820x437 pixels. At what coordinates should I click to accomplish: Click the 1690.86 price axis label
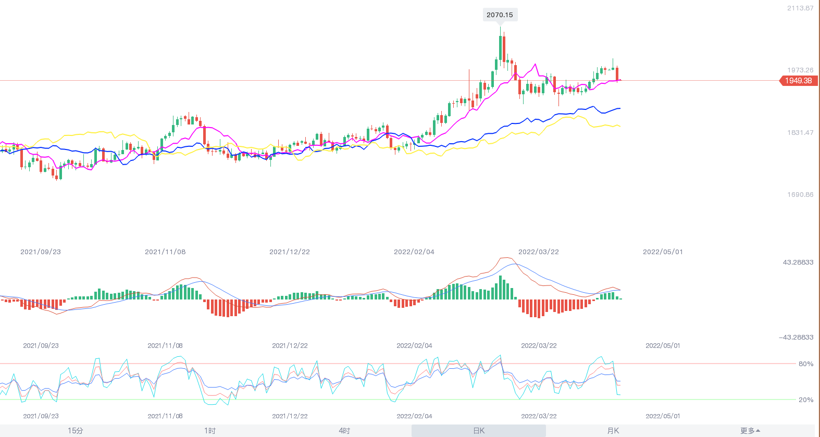(x=800, y=195)
